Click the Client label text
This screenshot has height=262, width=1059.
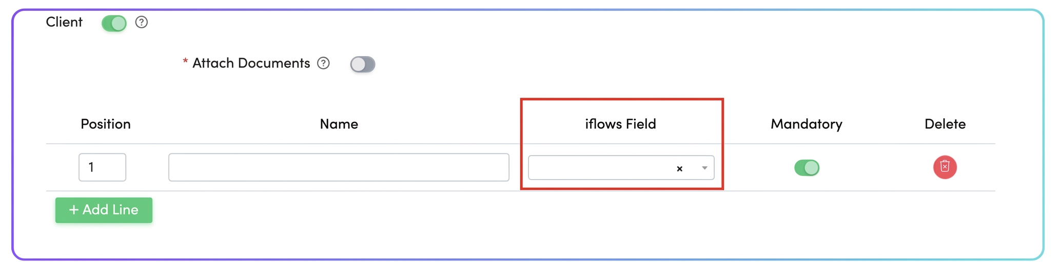point(64,22)
